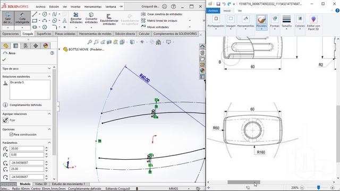Click Save icon in Paint title bar
Screen dimensions: 340x191
(x=218, y=4)
